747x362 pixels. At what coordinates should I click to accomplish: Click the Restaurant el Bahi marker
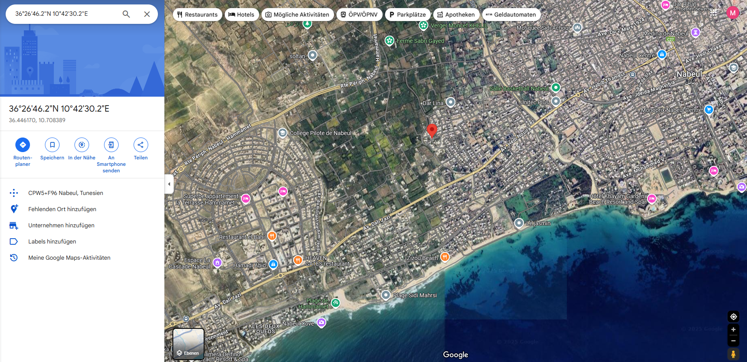272,236
